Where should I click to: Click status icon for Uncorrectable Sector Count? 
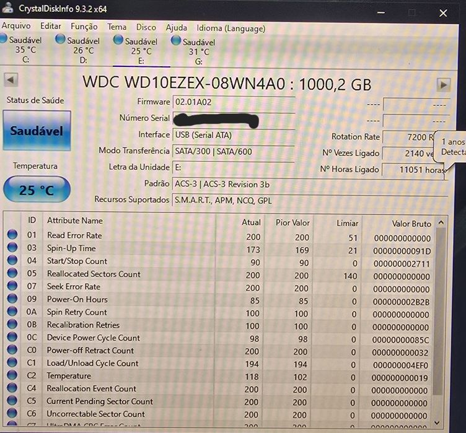click(12, 413)
